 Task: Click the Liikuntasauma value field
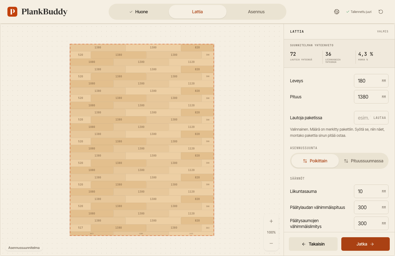pos(371,191)
